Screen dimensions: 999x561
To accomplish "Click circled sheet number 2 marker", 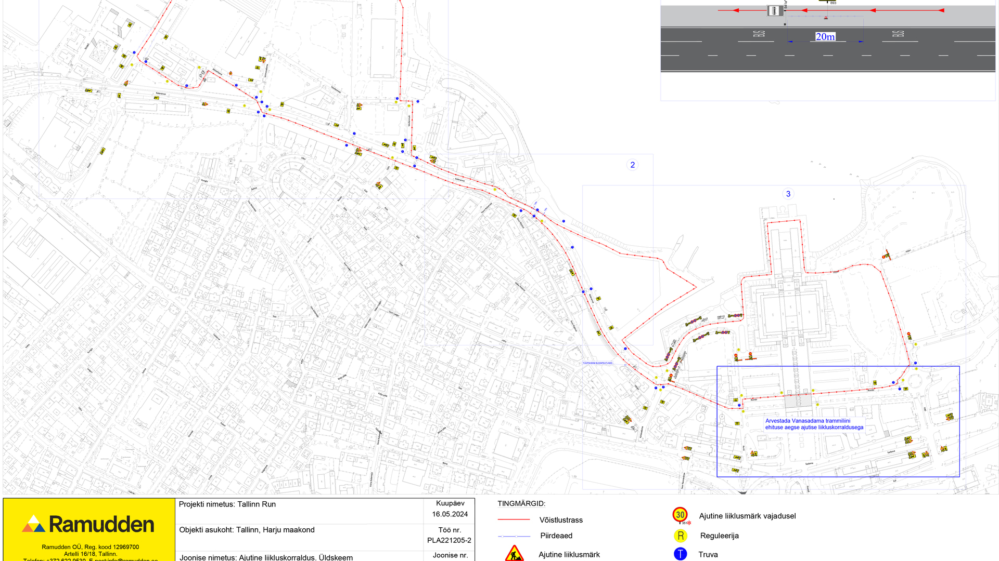I will pyautogui.click(x=632, y=165).
